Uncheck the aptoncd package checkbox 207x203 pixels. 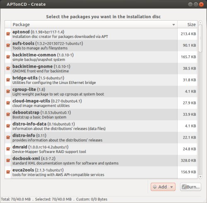coord(8,34)
